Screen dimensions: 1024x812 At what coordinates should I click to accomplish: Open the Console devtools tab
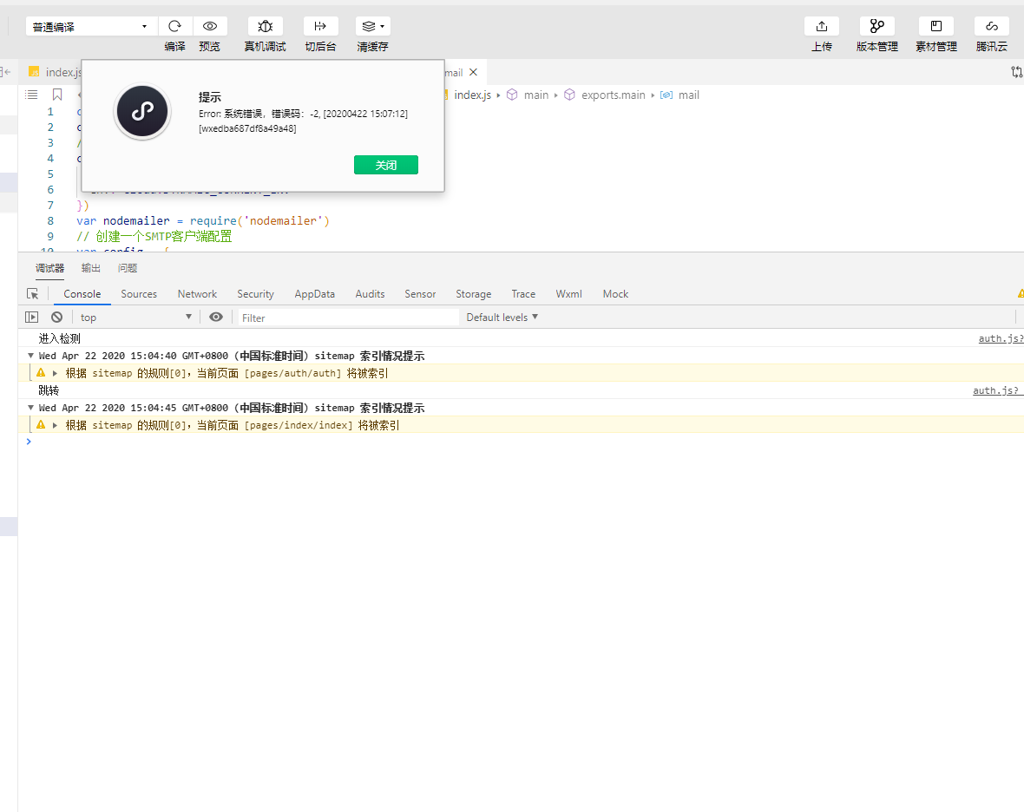82,294
